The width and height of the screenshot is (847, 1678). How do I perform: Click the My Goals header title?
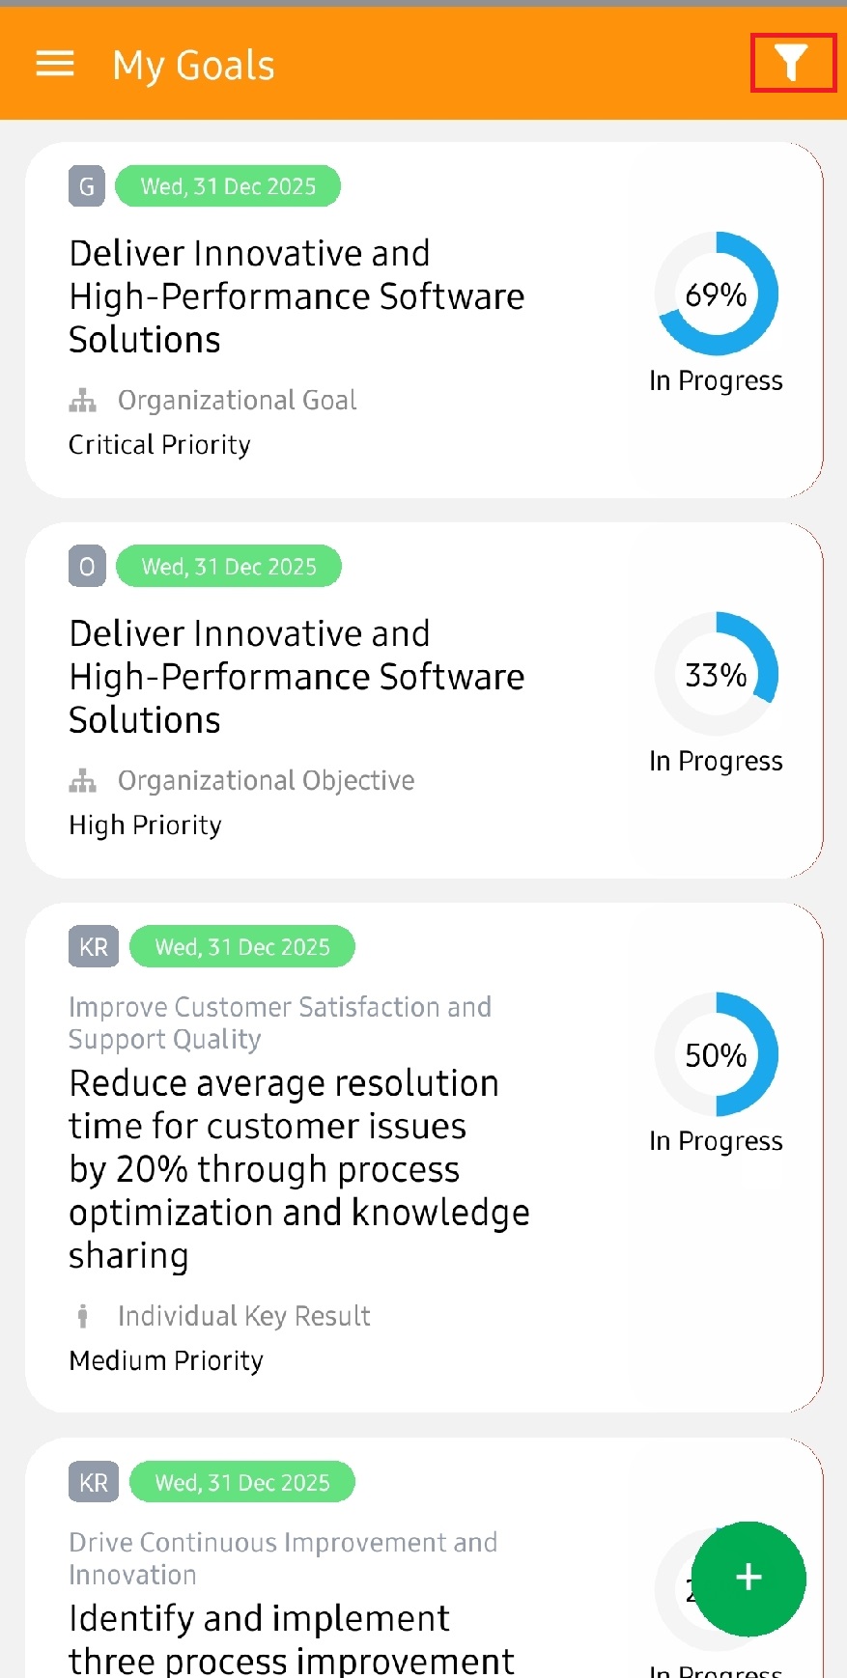point(193,66)
